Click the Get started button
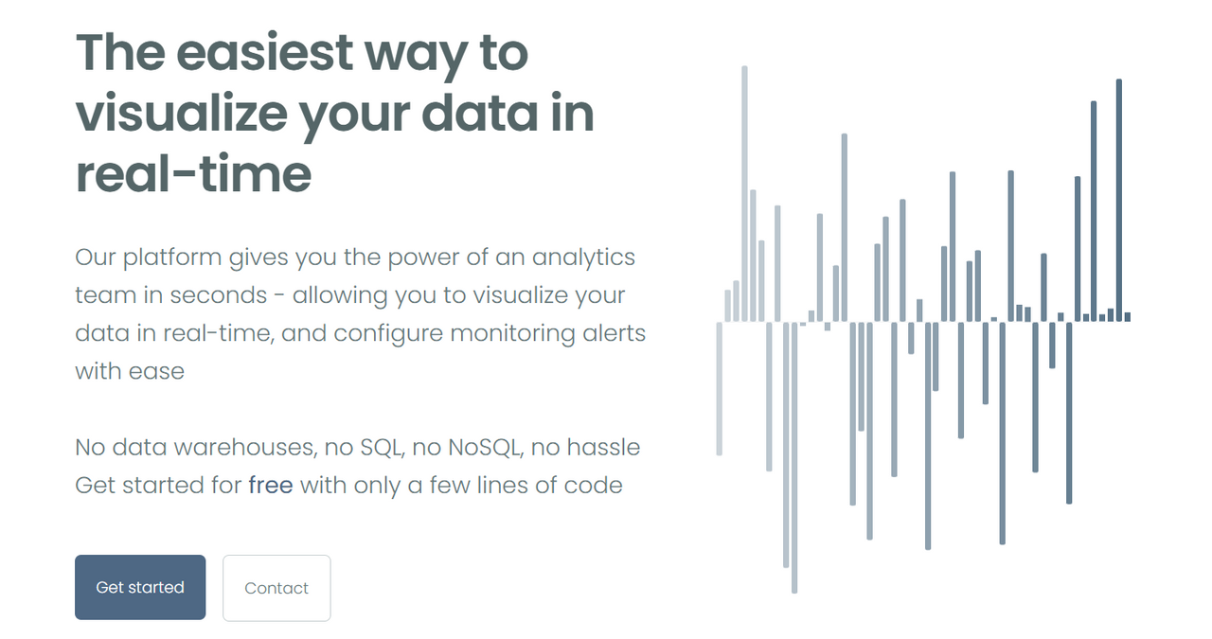Viewport: 1212px width, 639px height. tap(140, 588)
